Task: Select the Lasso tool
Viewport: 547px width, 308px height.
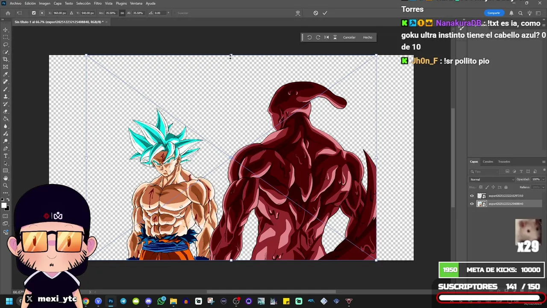Action: [6, 44]
